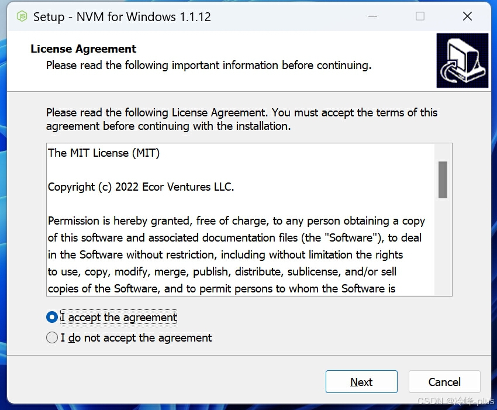Click the line starting "in the Software without restriction"
The image size is (497, 410).
point(225,254)
